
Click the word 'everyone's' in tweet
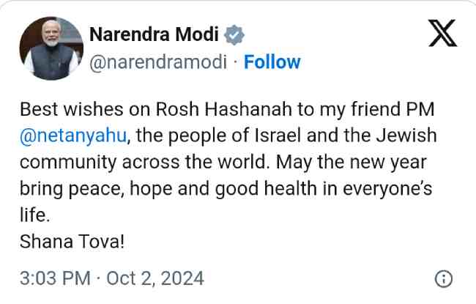(387, 189)
